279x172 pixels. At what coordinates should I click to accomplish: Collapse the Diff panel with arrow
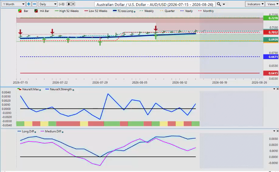coord(274,131)
